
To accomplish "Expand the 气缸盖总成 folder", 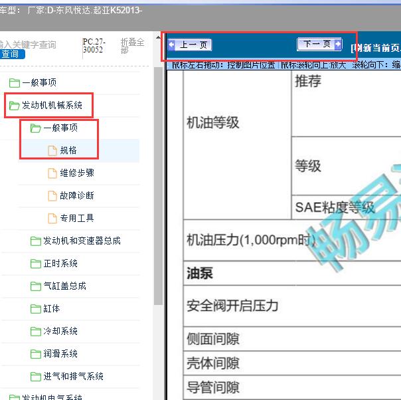I will point(64,286).
